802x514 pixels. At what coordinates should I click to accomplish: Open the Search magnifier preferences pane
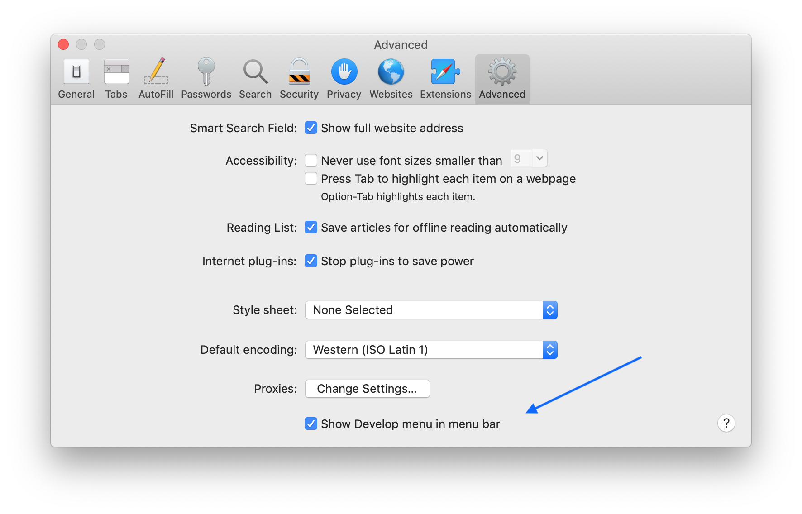click(x=255, y=79)
